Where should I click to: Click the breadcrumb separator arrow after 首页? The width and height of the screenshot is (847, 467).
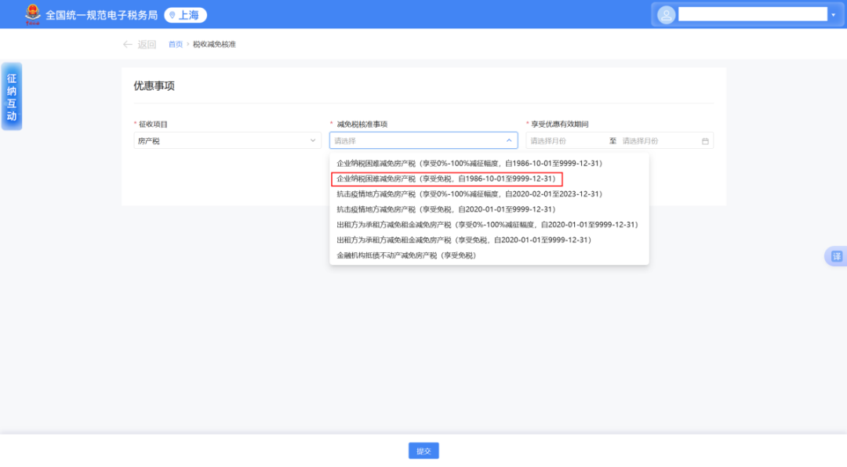pyautogui.click(x=187, y=44)
